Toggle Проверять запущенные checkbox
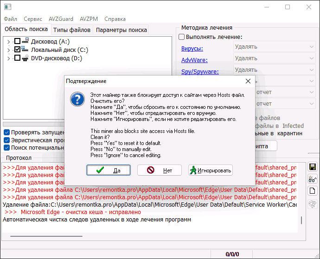The height and width of the screenshot is (259, 320). (x=7, y=133)
